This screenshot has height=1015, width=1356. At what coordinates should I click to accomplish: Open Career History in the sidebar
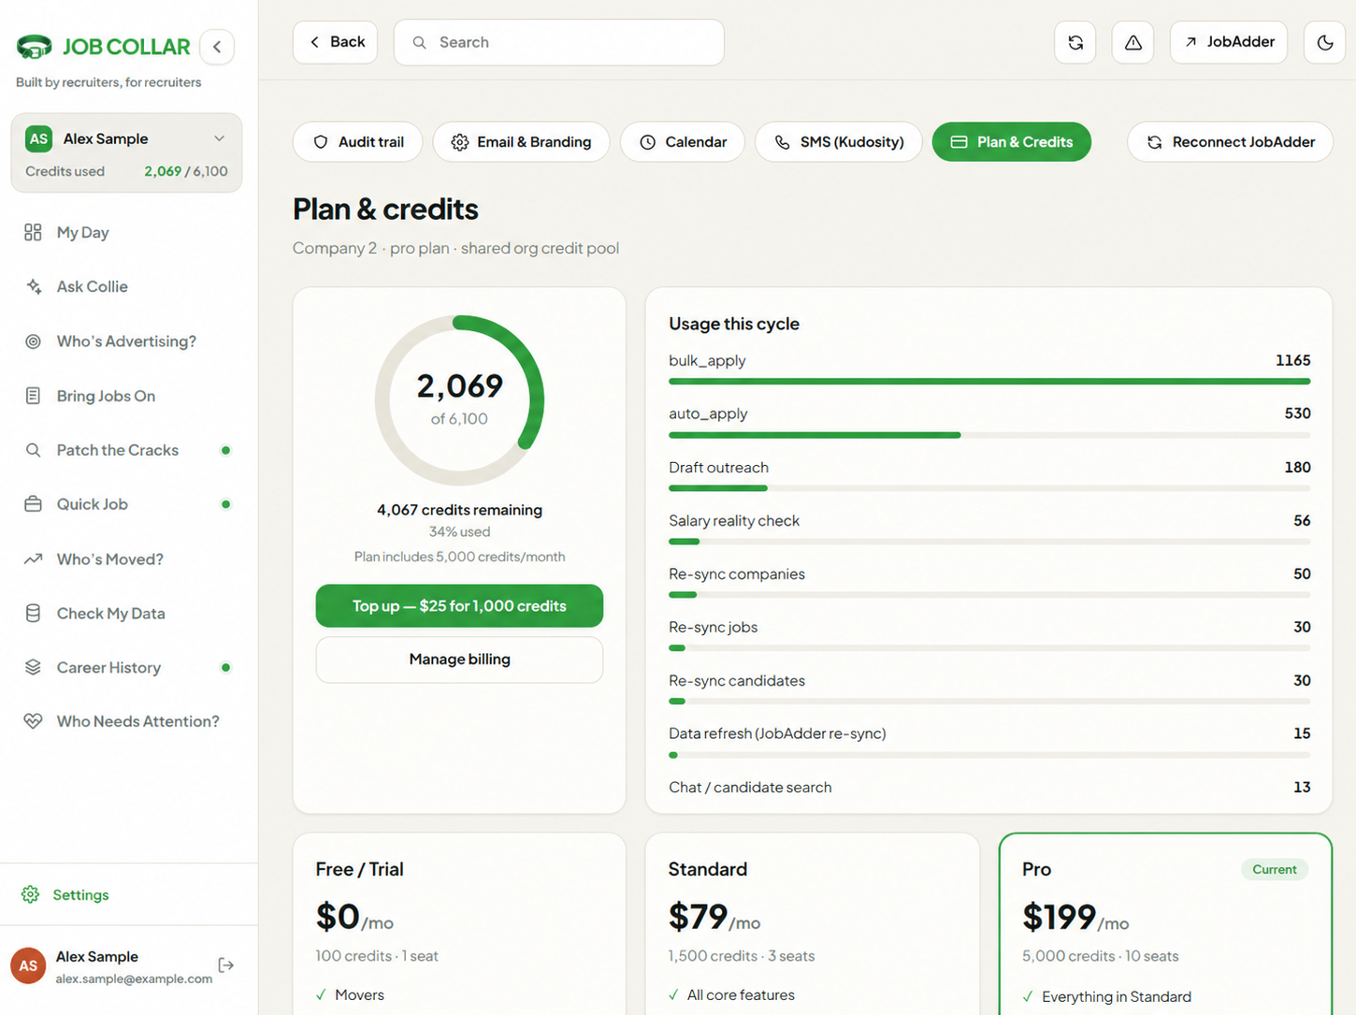click(x=128, y=667)
